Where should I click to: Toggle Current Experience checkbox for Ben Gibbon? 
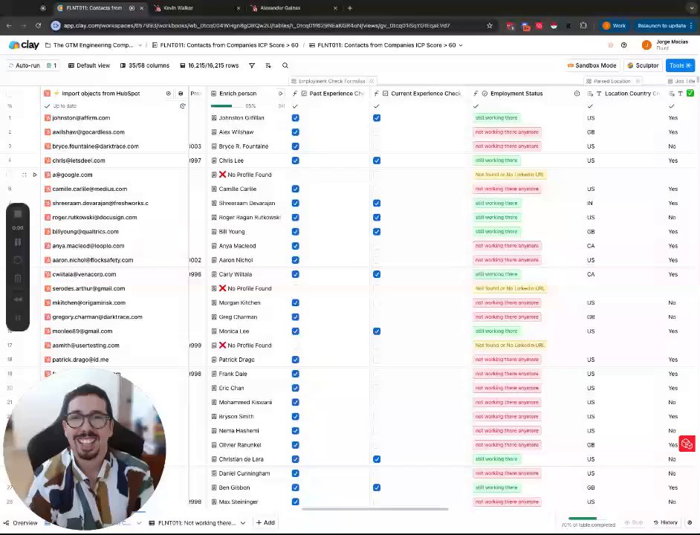coord(376,487)
